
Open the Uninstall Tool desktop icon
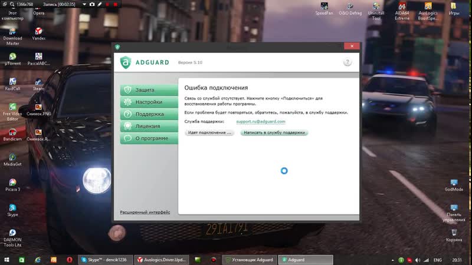376,11
